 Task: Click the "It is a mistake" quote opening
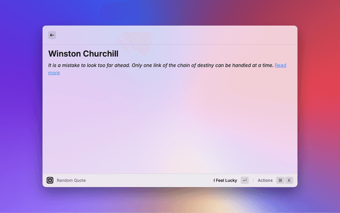66,65
